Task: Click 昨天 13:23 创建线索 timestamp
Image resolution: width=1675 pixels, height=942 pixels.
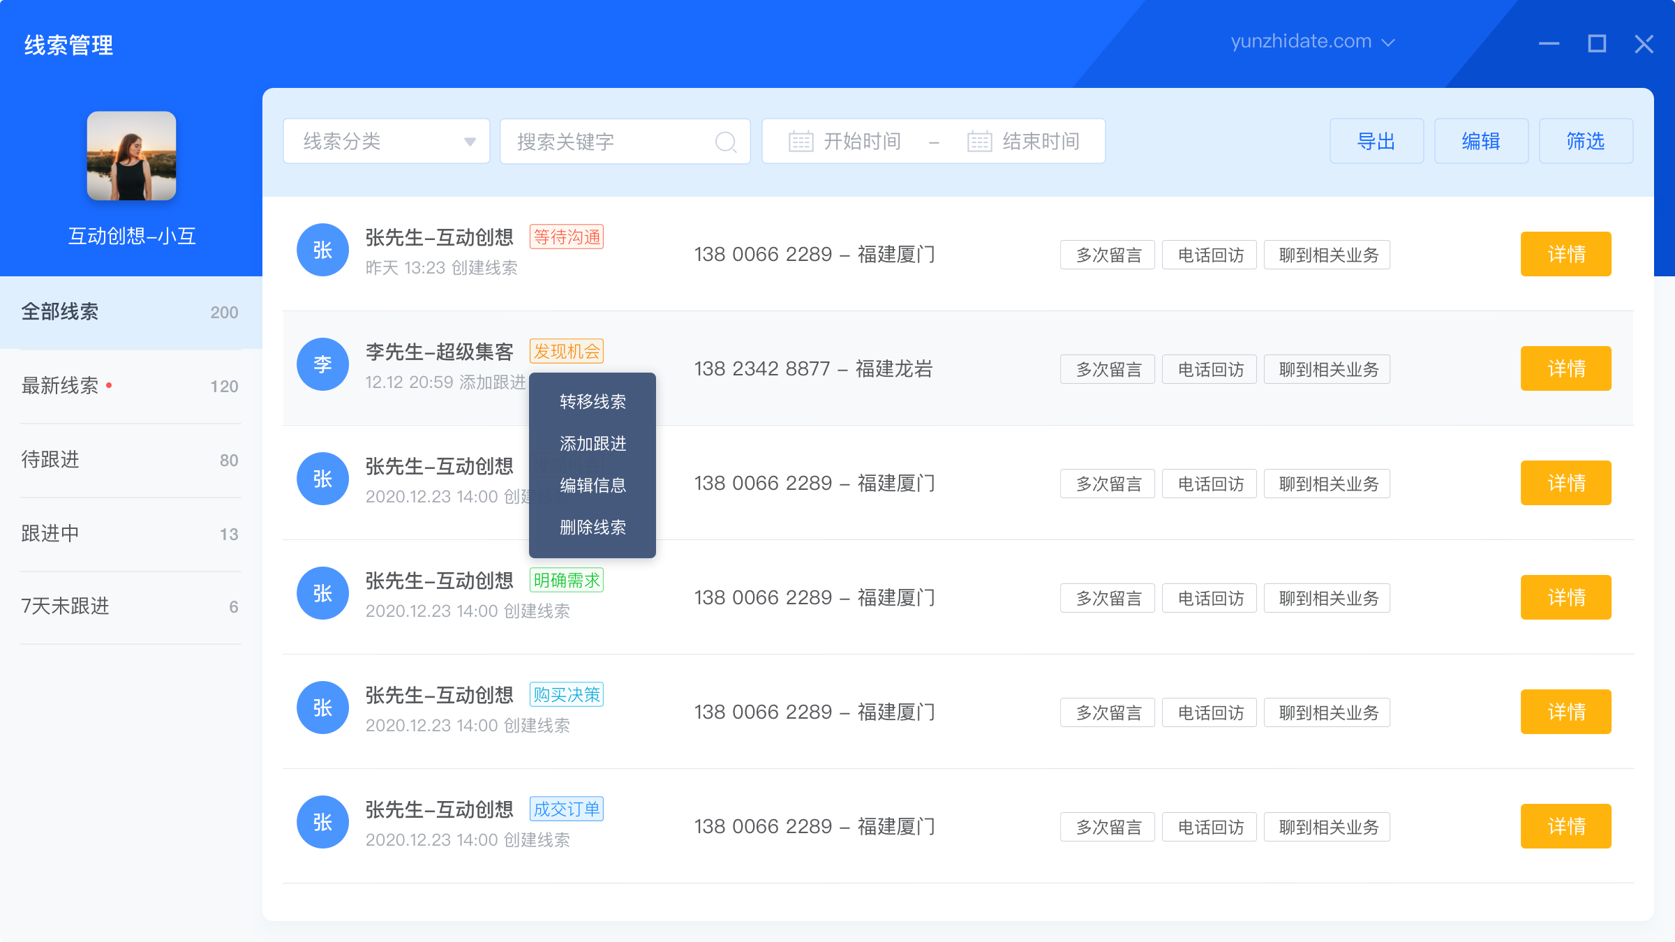Action: click(442, 268)
